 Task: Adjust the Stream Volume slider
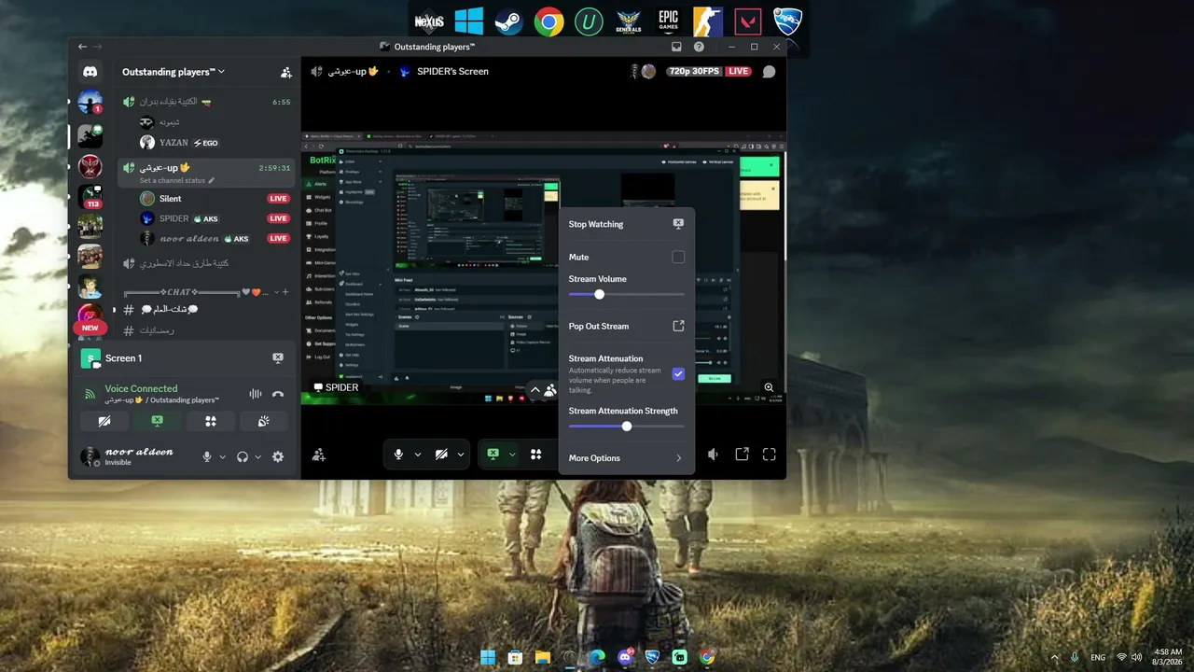click(x=627, y=295)
